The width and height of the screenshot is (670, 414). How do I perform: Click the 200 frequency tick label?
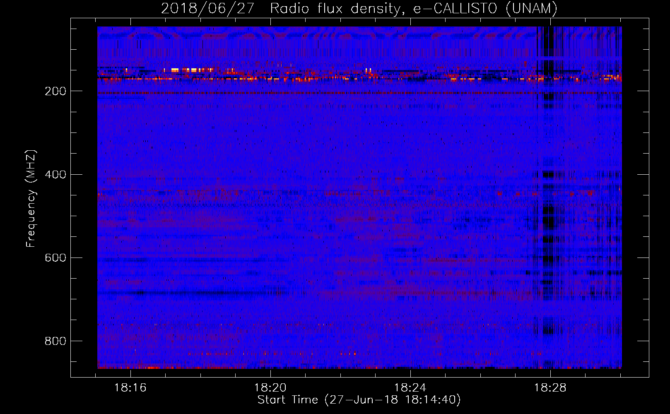pos(55,91)
